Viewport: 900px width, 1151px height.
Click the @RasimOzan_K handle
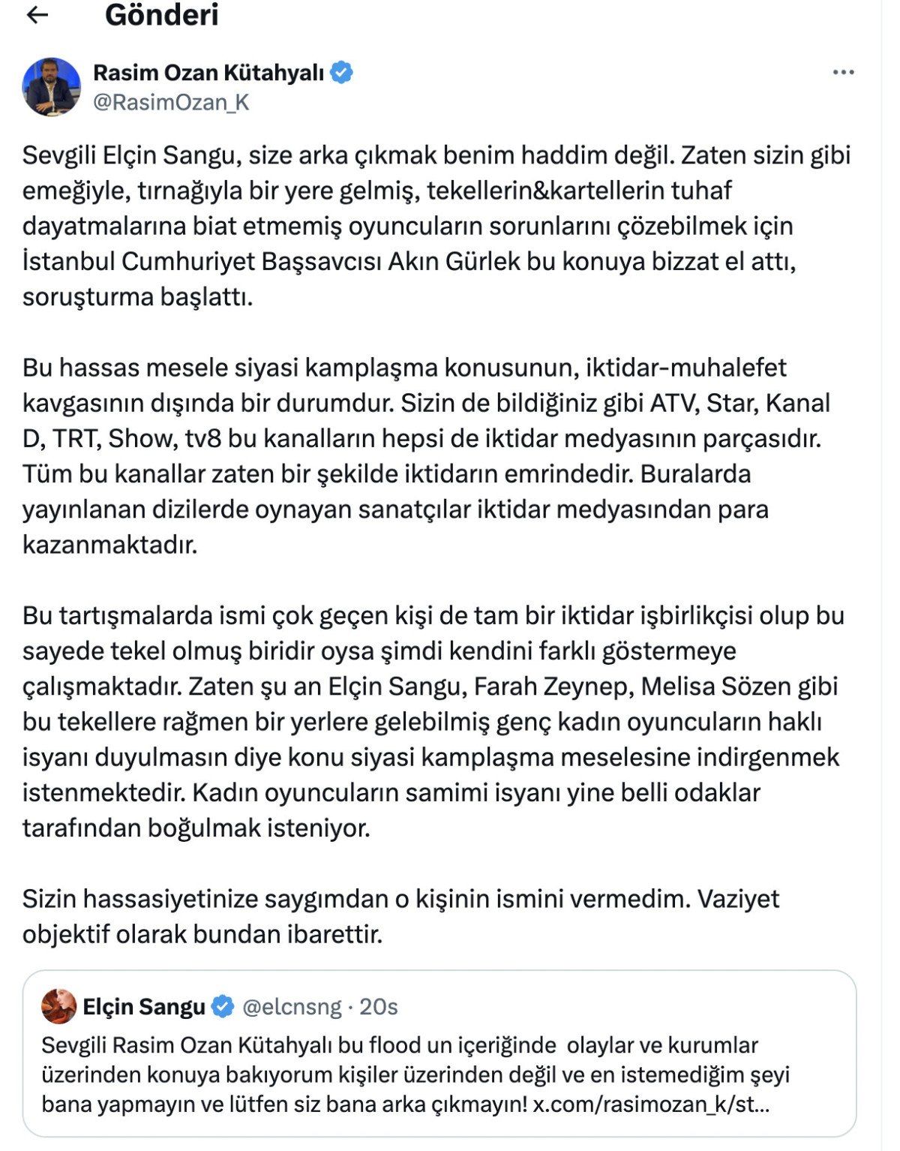170,102
